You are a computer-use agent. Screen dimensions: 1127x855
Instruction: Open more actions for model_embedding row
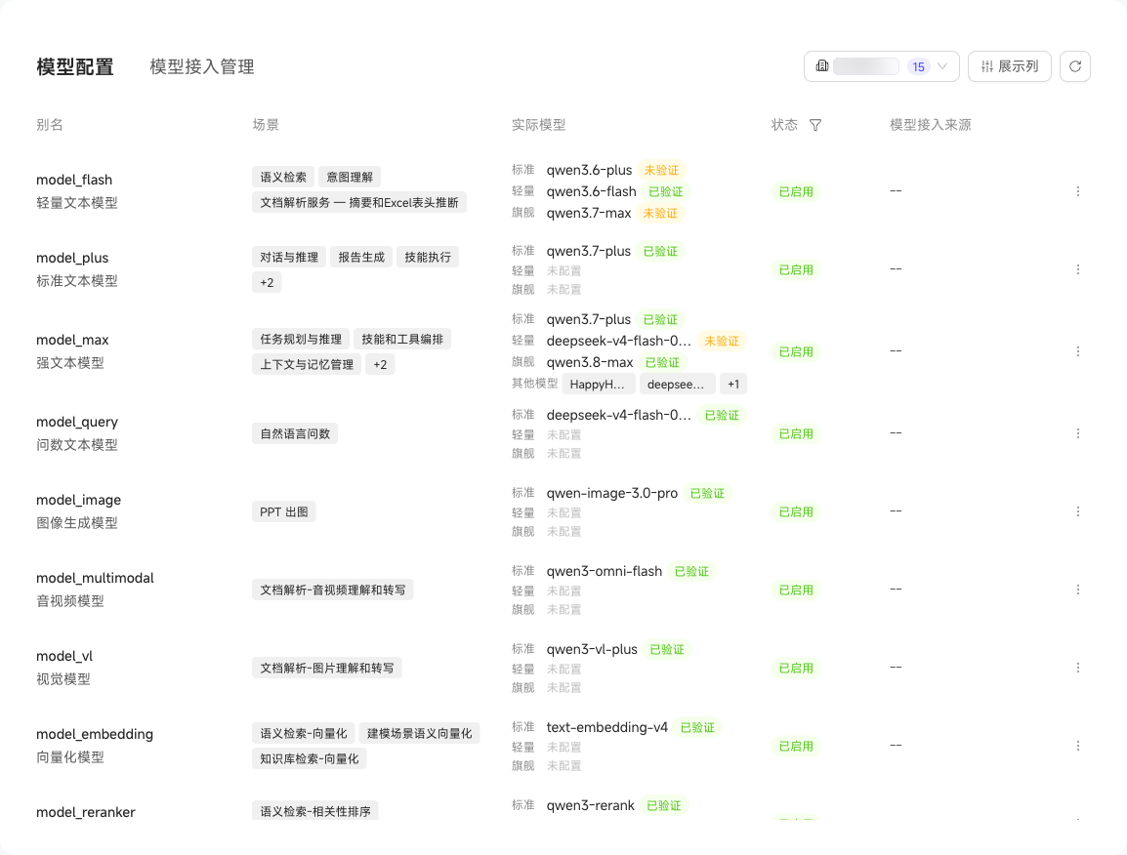tap(1077, 746)
